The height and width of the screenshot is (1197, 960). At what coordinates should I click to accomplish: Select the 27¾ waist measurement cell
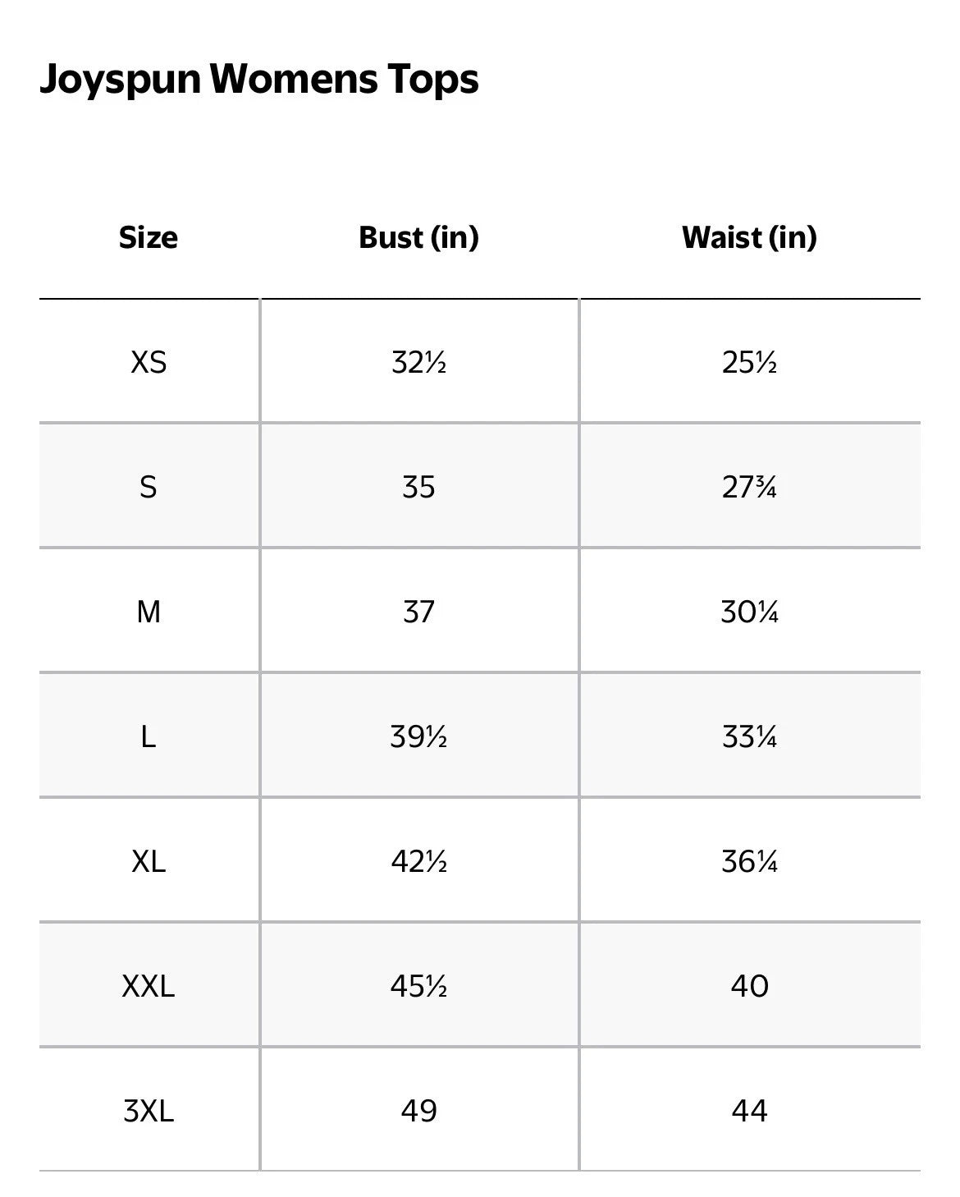pos(749,487)
